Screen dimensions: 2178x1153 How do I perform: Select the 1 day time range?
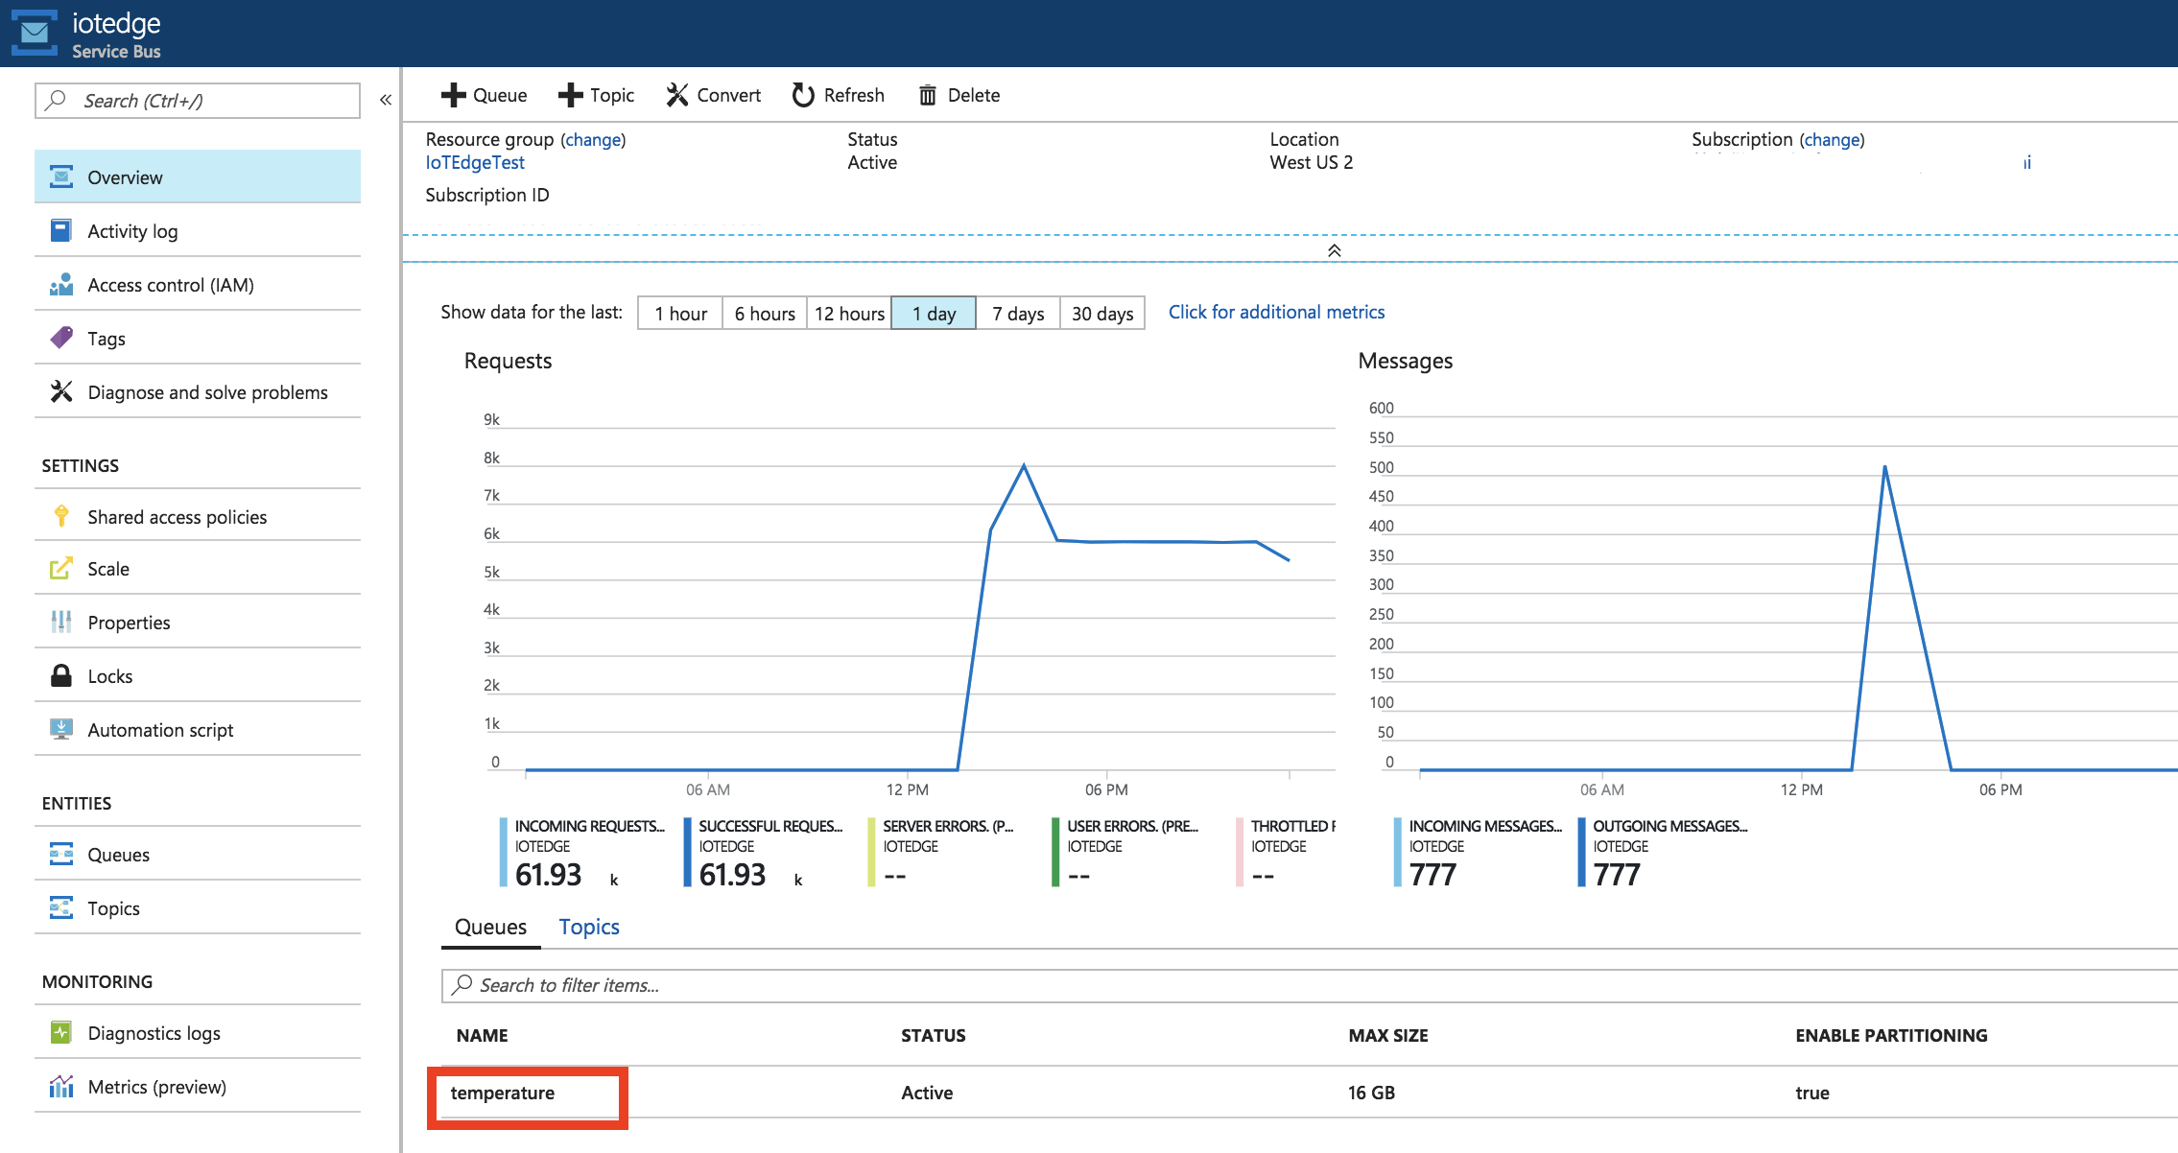click(934, 314)
